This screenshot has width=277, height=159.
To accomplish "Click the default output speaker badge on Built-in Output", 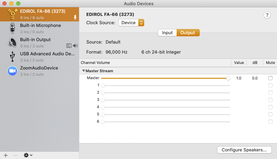I will coord(75,46).
